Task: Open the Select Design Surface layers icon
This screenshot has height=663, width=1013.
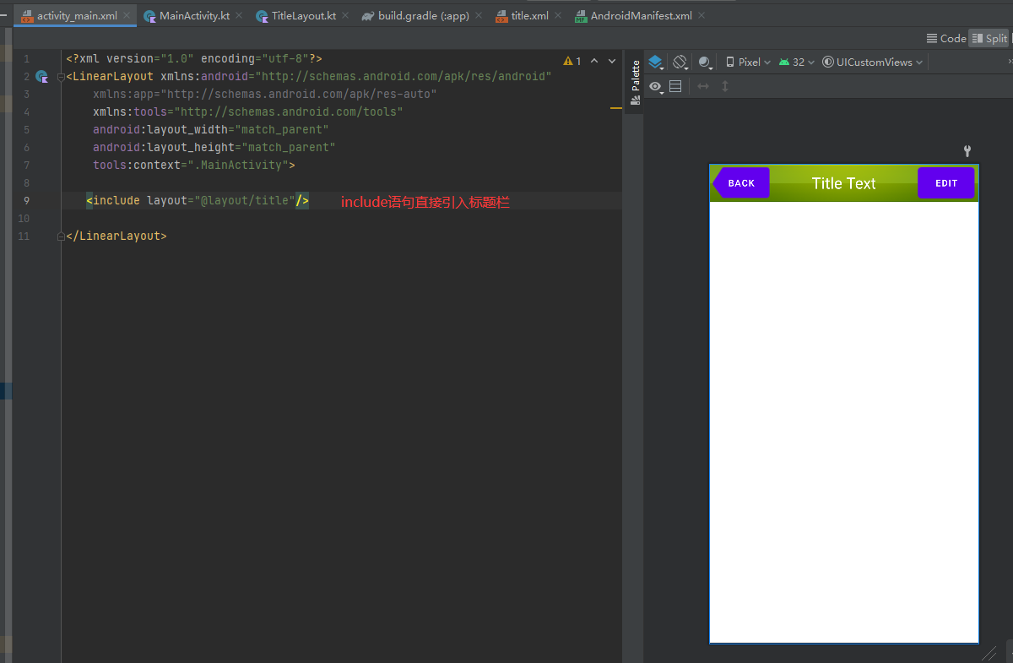Action: (656, 62)
